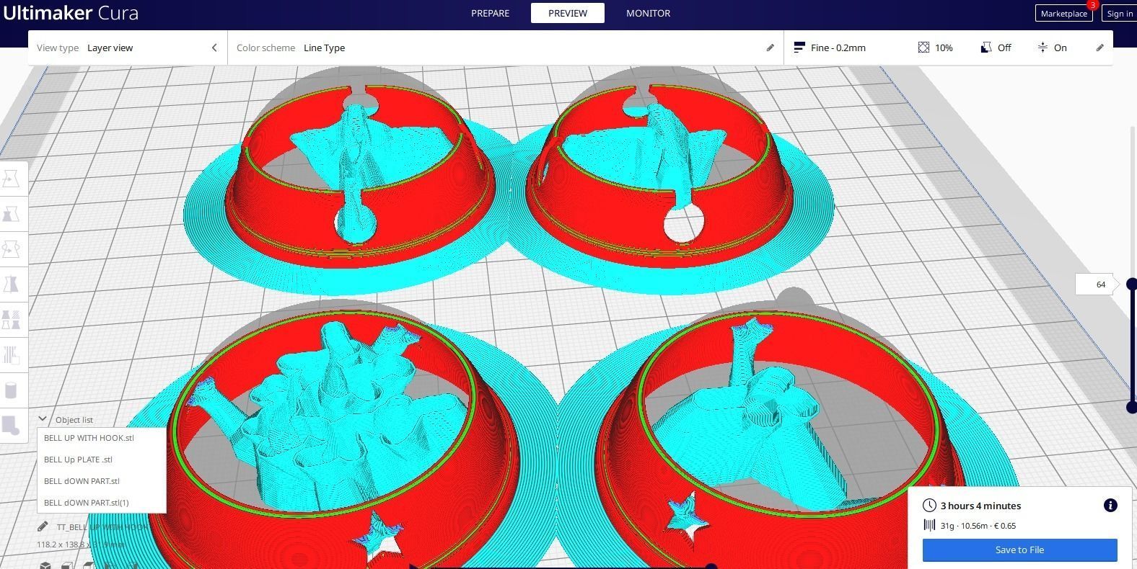Collapse the Object list chevron
Image resolution: width=1137 pixels, height=569 pixels.
43,418
